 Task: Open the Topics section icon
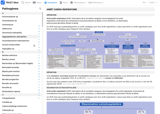click(34, 2)
